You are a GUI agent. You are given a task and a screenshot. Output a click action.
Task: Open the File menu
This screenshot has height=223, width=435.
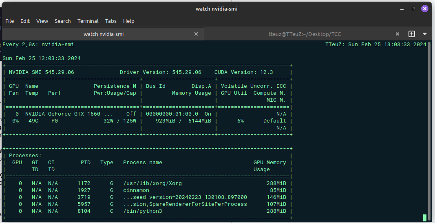pos(9,21)
